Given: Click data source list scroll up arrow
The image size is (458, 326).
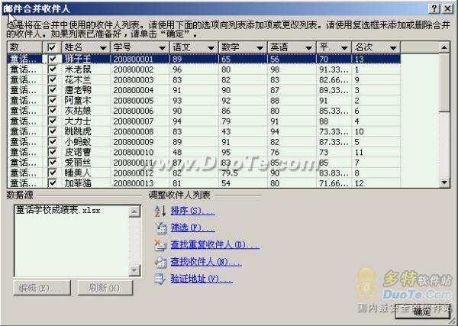Looking at the screenshot, I should tap(134, 211).
